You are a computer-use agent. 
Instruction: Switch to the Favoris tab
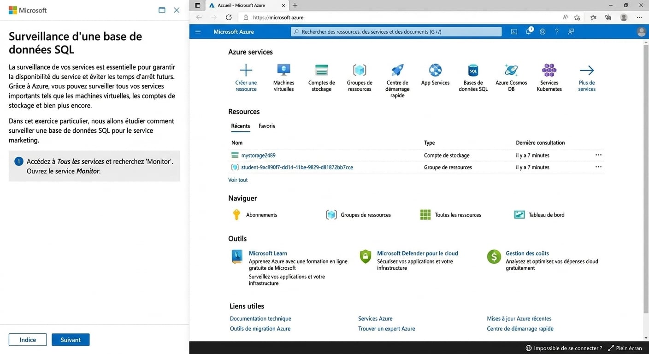click(267, 126)
